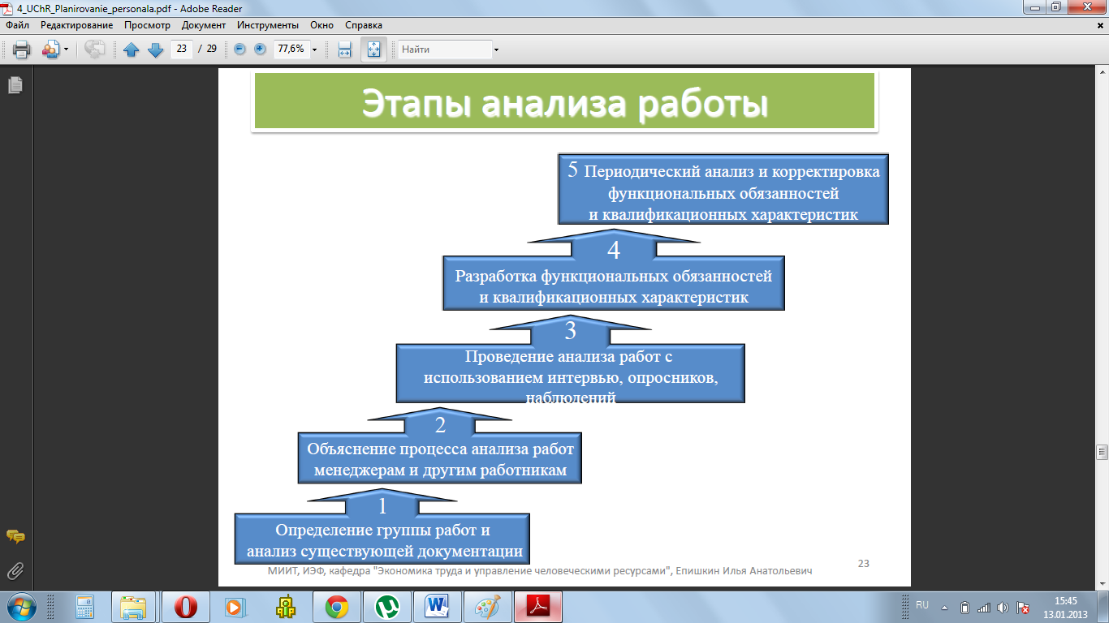Open the Comments panel in left sidebar

click(x=15, y=537)
